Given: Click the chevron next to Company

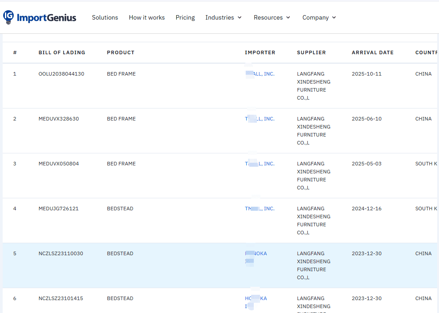Looking at the screenshot, I should (334, 18).
